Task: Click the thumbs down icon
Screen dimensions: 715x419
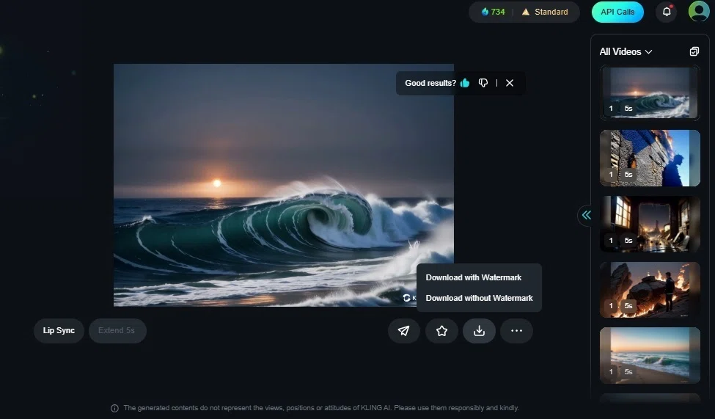Action: point(483,83)
